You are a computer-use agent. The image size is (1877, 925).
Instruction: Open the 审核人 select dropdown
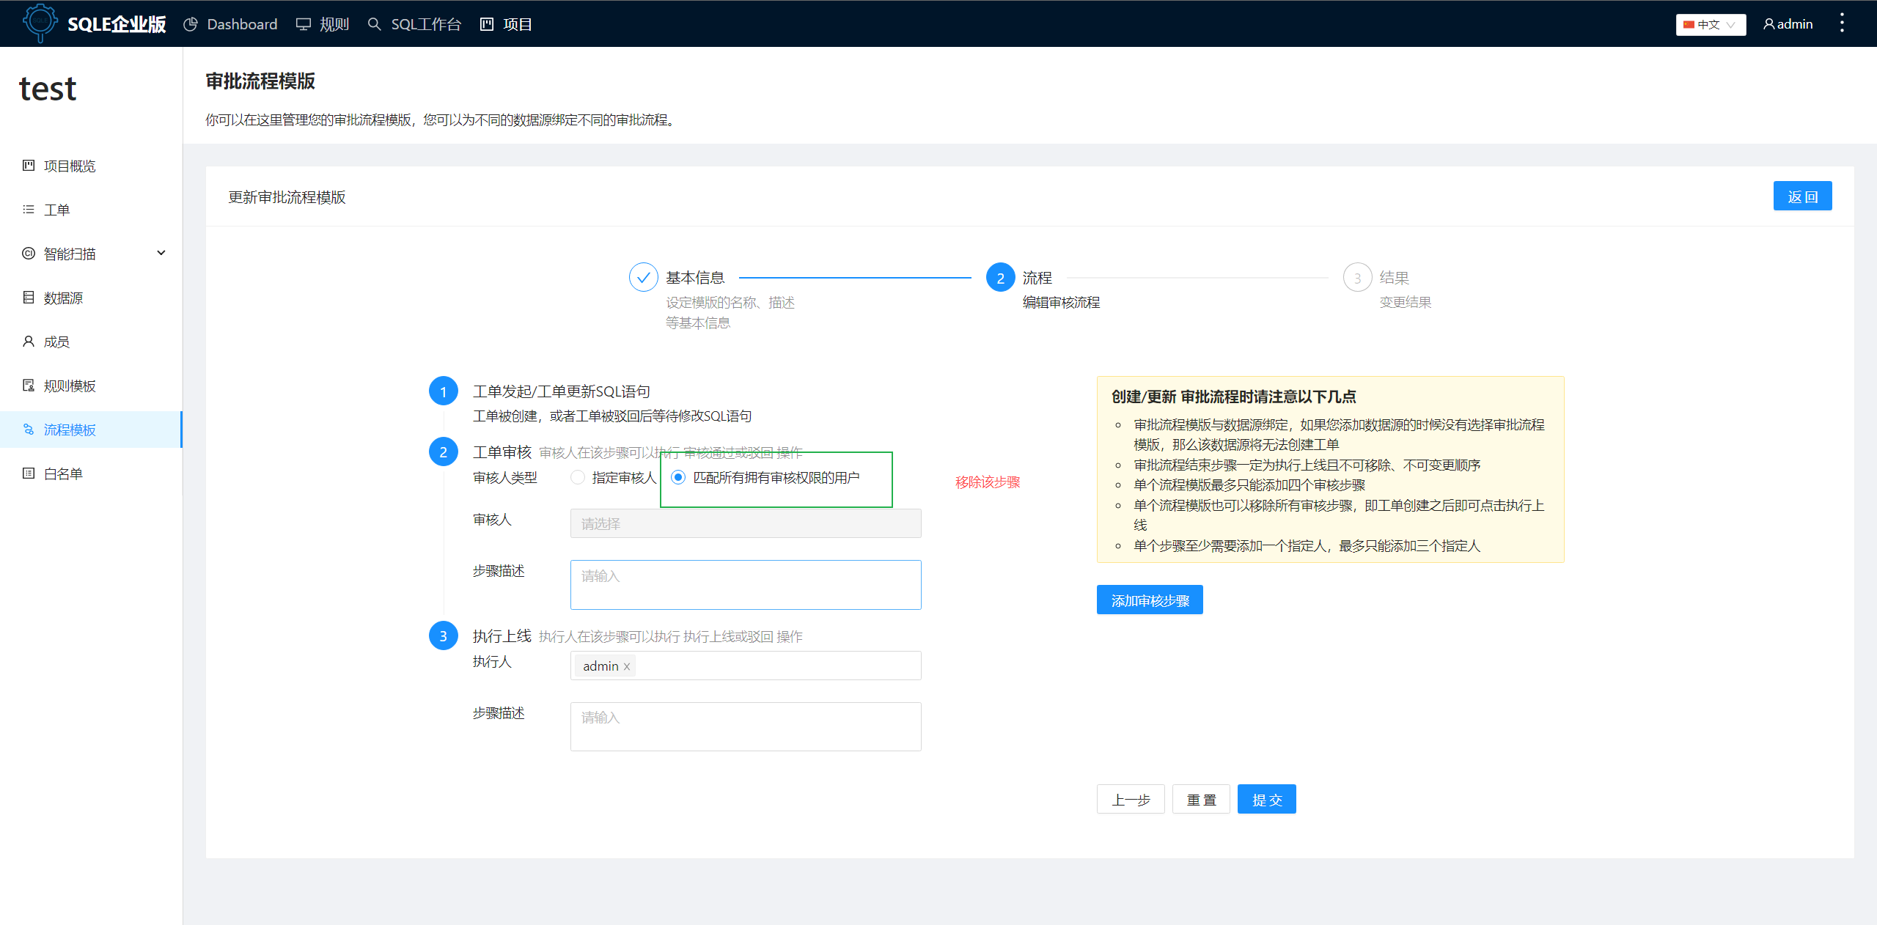746,524
